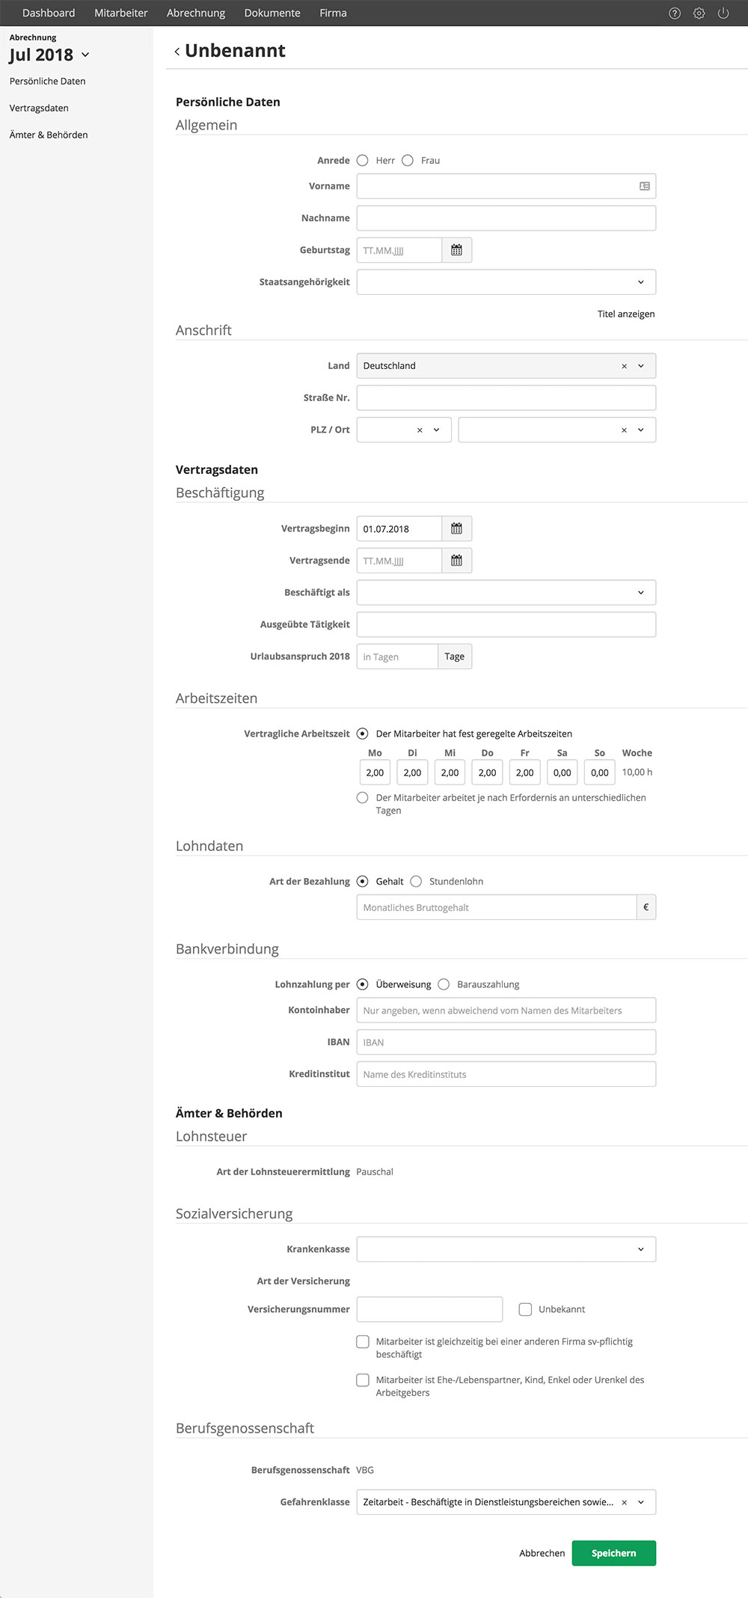Click the power logout icon
The width and height of the screenshot is (748, 1598).
pos(723,13)
